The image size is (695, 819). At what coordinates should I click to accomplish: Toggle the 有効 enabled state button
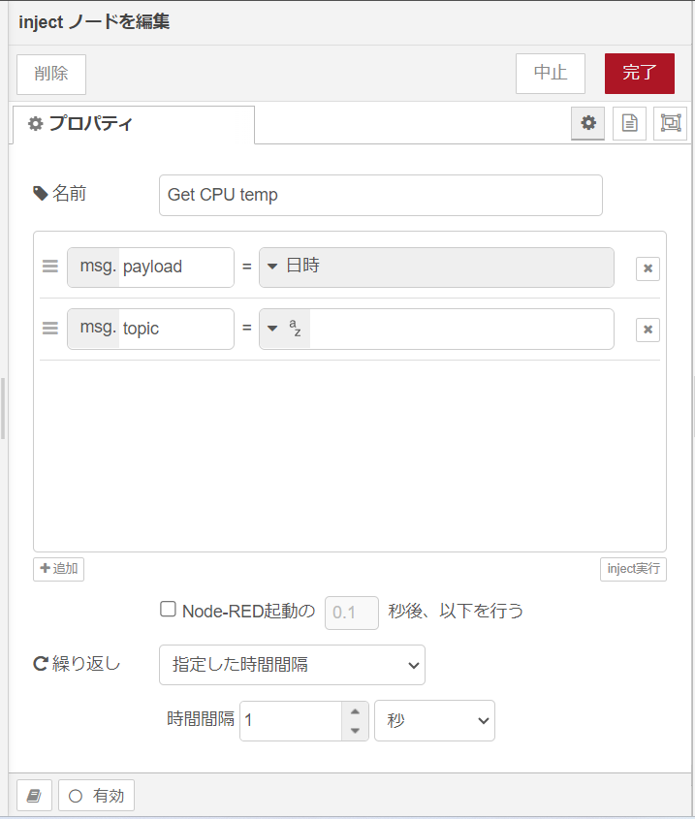(96, 796)
